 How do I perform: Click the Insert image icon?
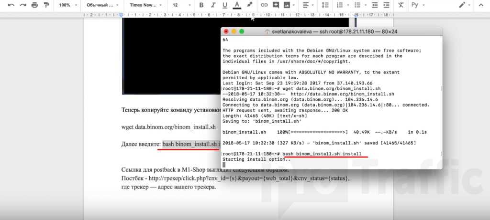pyautogui.click(x=287, y=5)
